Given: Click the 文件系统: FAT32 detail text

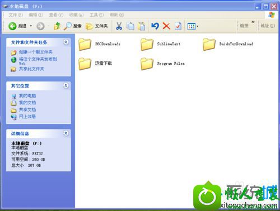Looking at the screenshot, I should coord(27,154).
